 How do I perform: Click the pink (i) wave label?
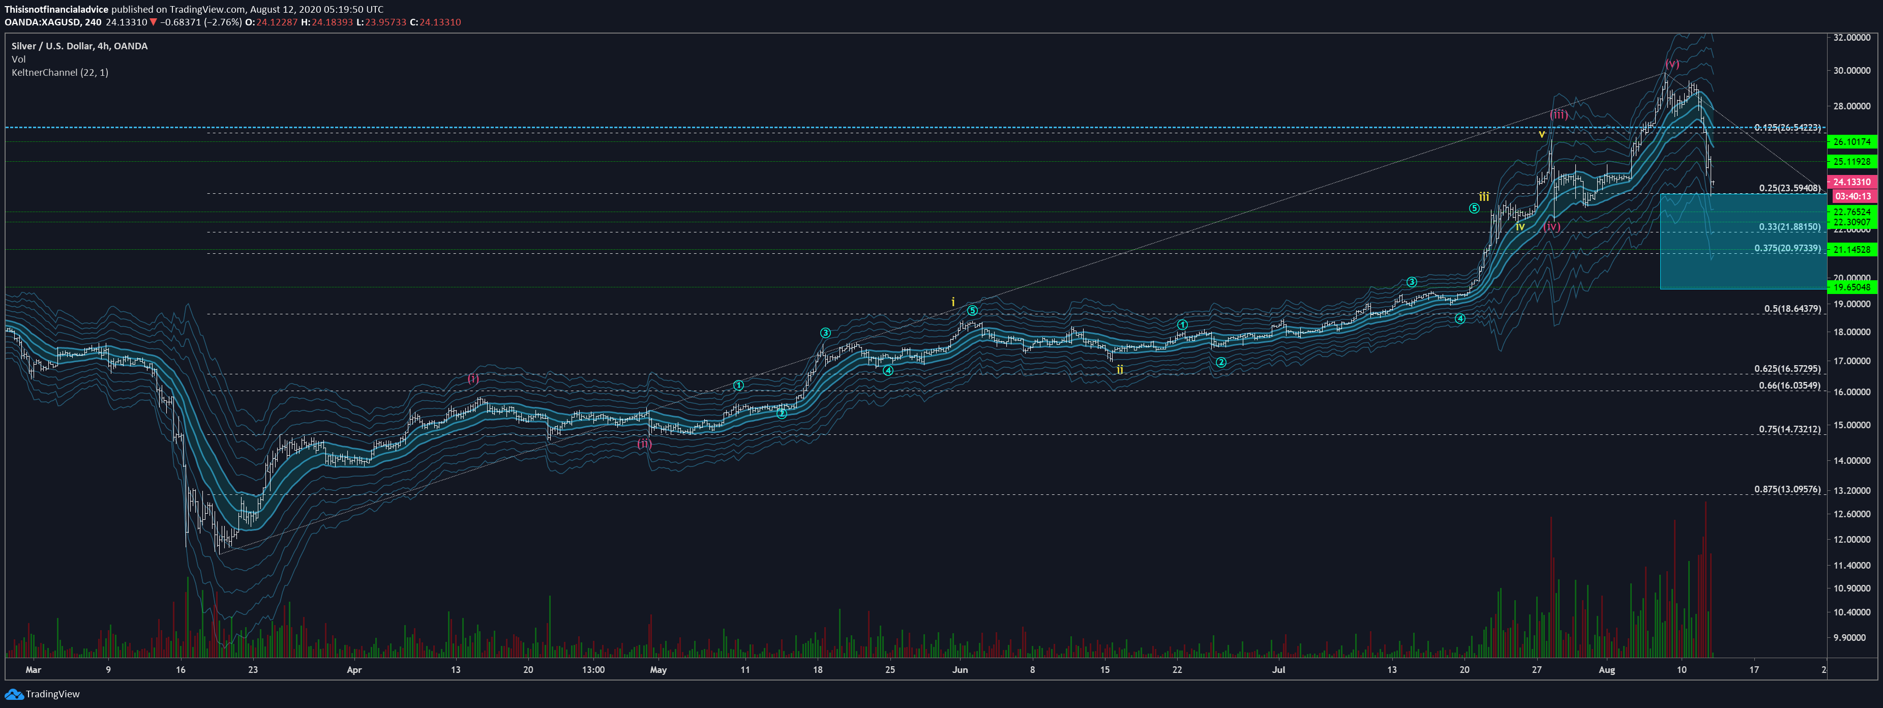click(x=474, y=379)
